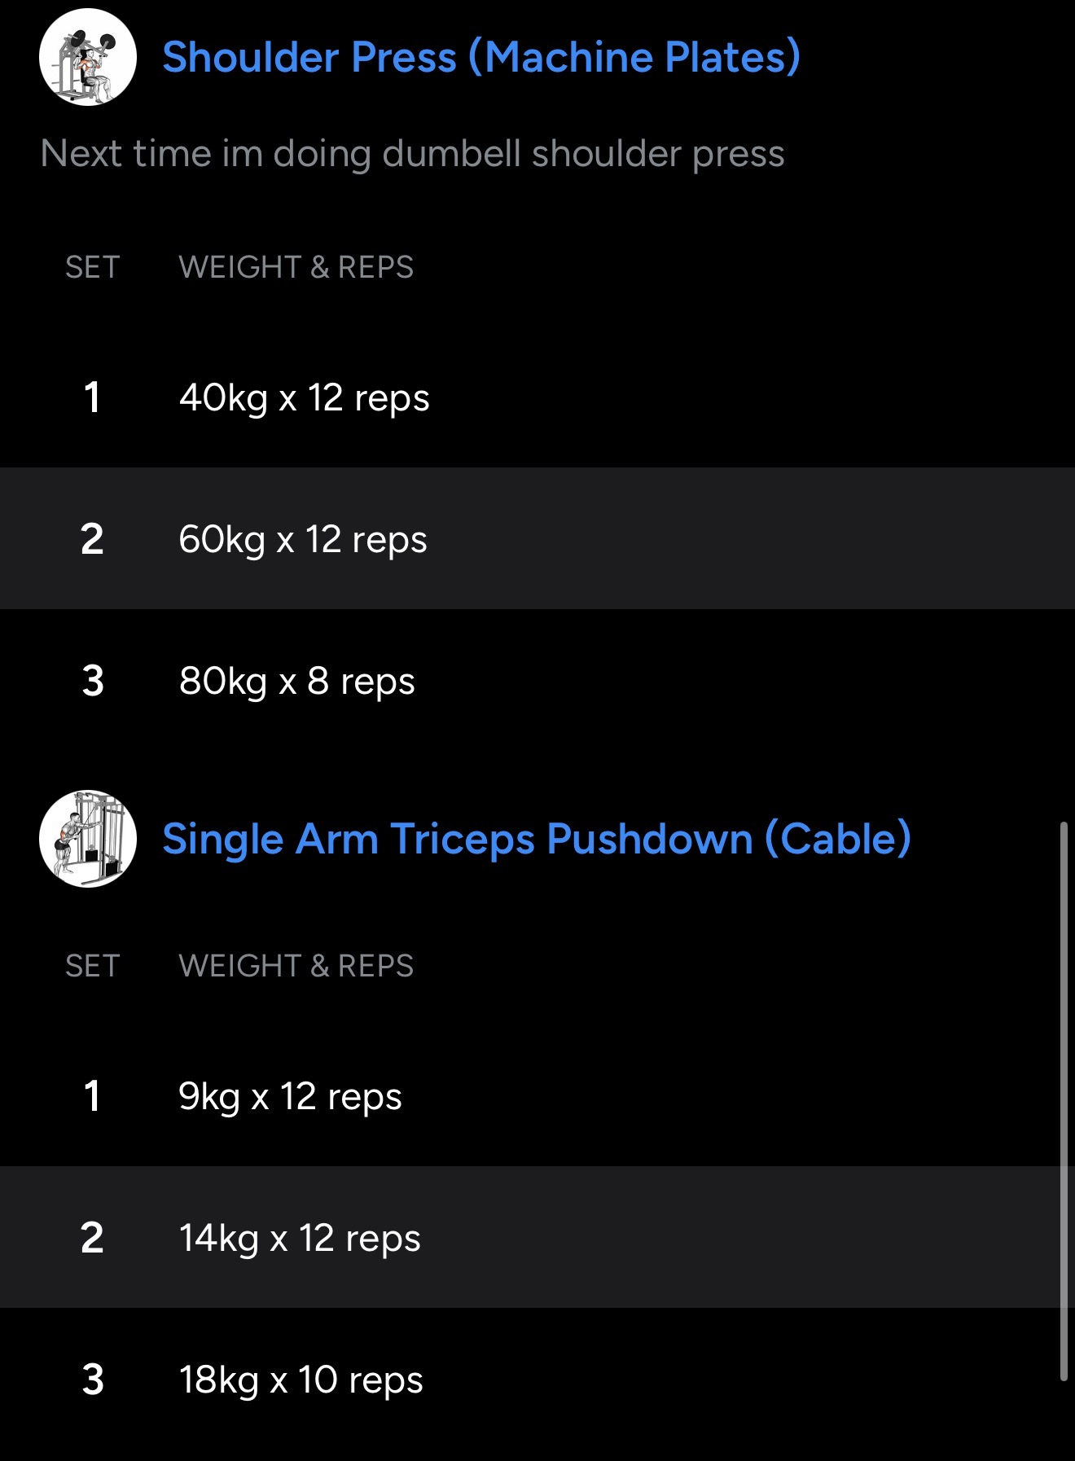Image resolution: width=1075 pixels, height=1461 pixels.
Task: Select the 9kg x 12 reps entry
Action: pos(290,1096)
